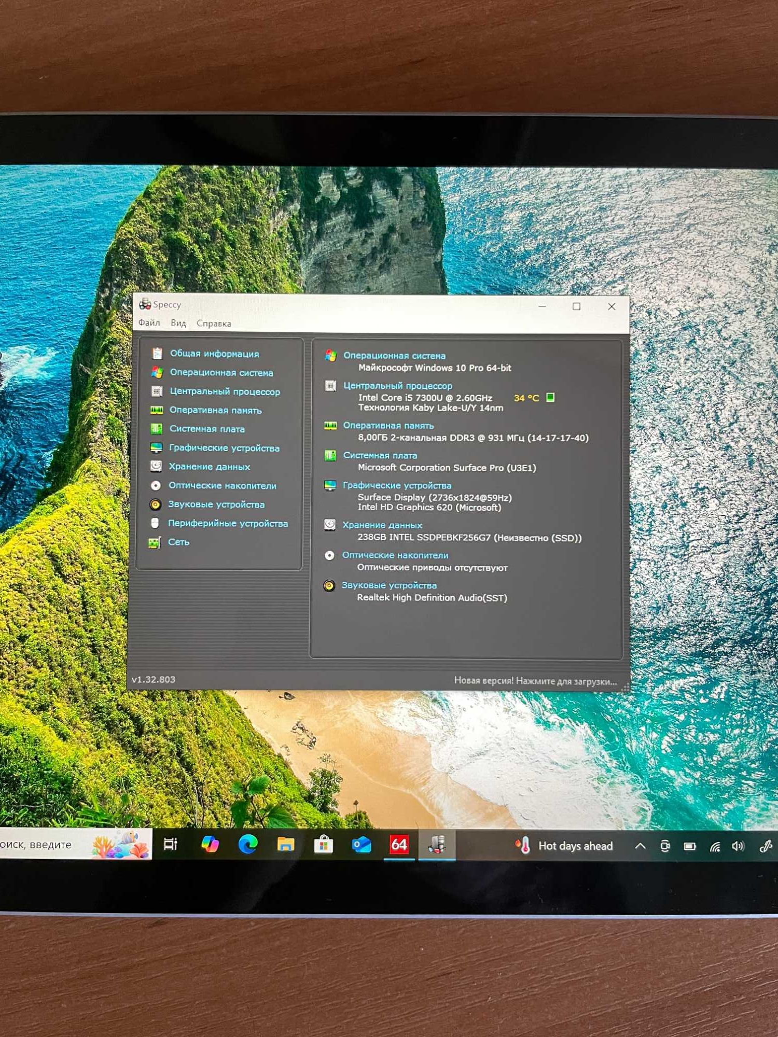Click the green CPU temperature indicator square
This screenshot has width=778, height=1037.
coord(550,398)
